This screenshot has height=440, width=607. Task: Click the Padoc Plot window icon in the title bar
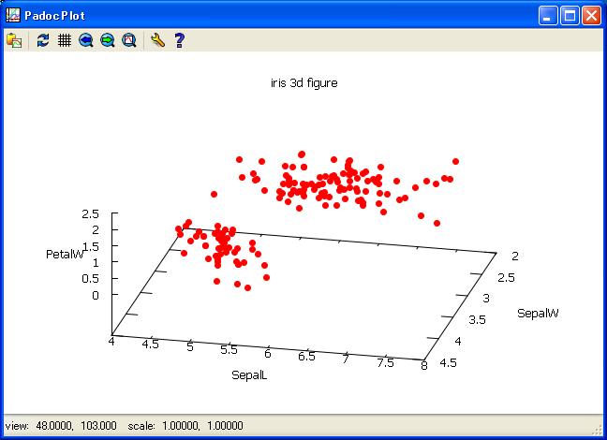pyautogui.click(x=13, y=15)
